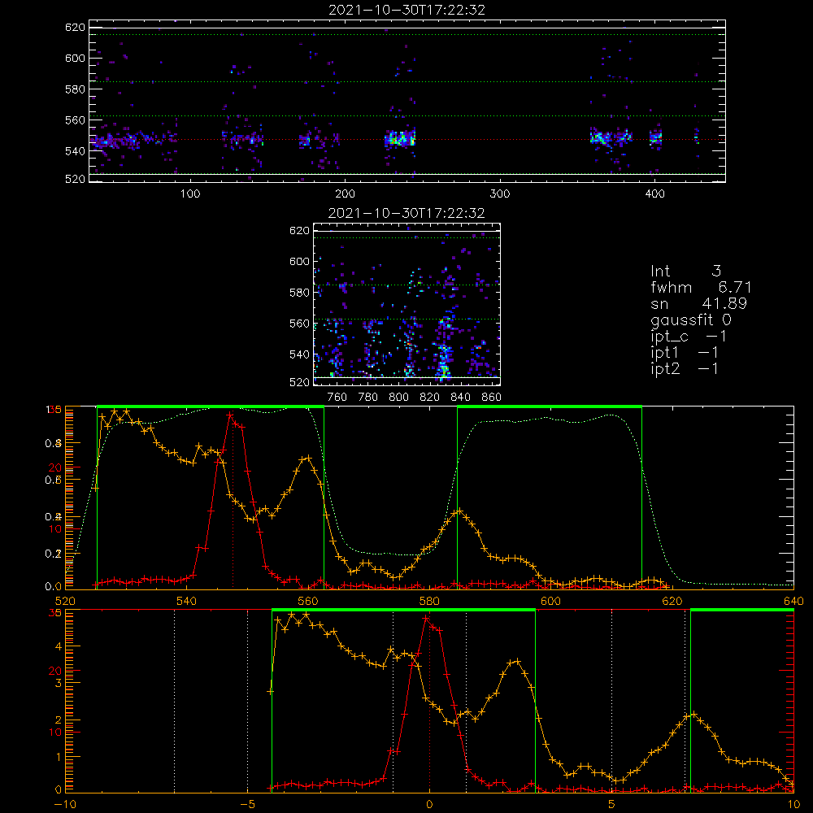The height and width of the screenshot is (813, 813).
Task: Click x-axis label 400 on top image plot
Action: [x=654, y=194]
